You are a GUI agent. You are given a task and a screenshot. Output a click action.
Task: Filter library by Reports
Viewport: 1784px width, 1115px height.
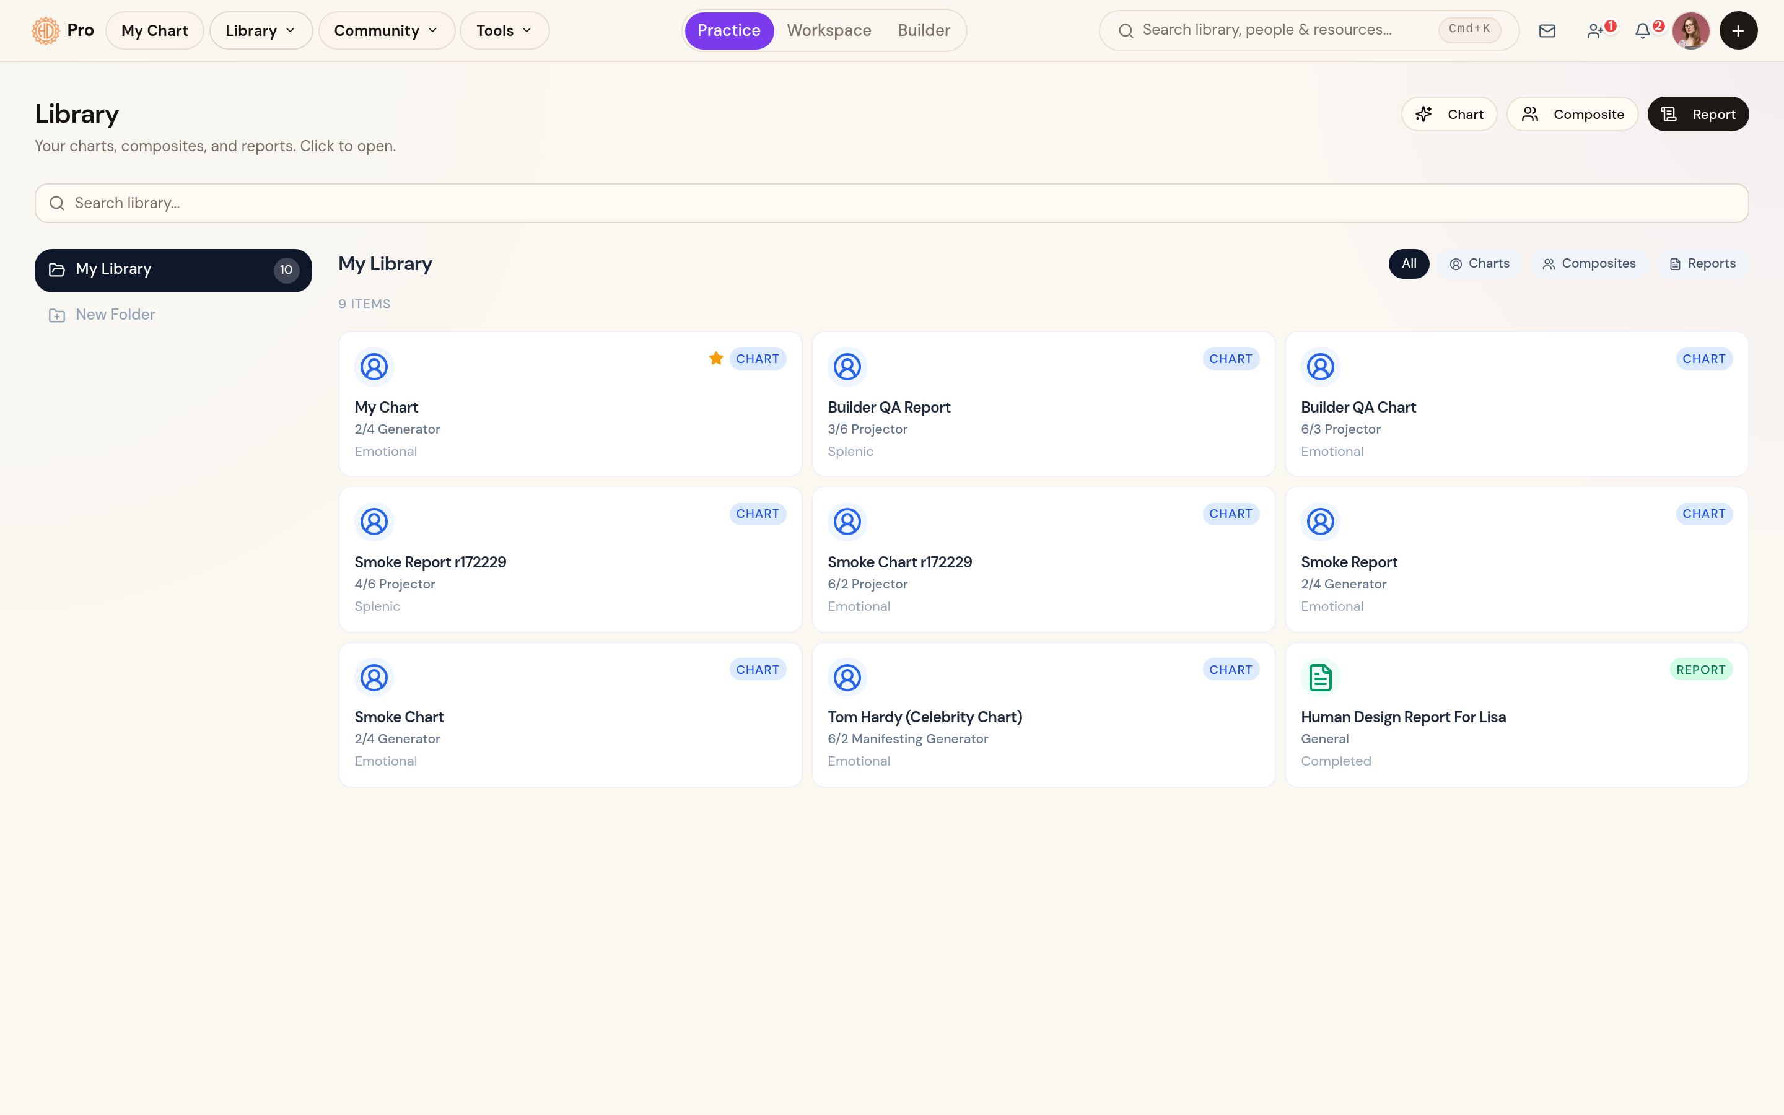1702,263
